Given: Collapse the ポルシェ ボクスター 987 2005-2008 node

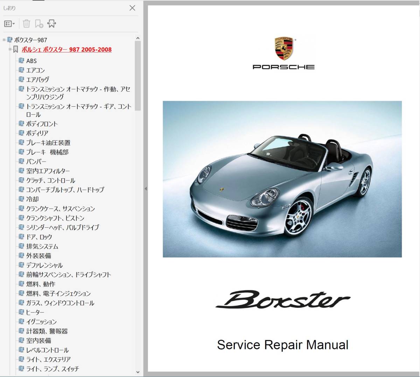Looking at the screenshot, I should point(10,49).
